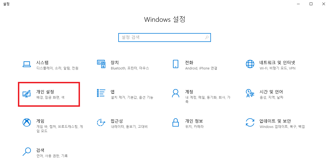The image size is (327, 166).
Task: Click the text 음성, 지역, 날짜
Action: pyautogui.click(x=272, y=97)
